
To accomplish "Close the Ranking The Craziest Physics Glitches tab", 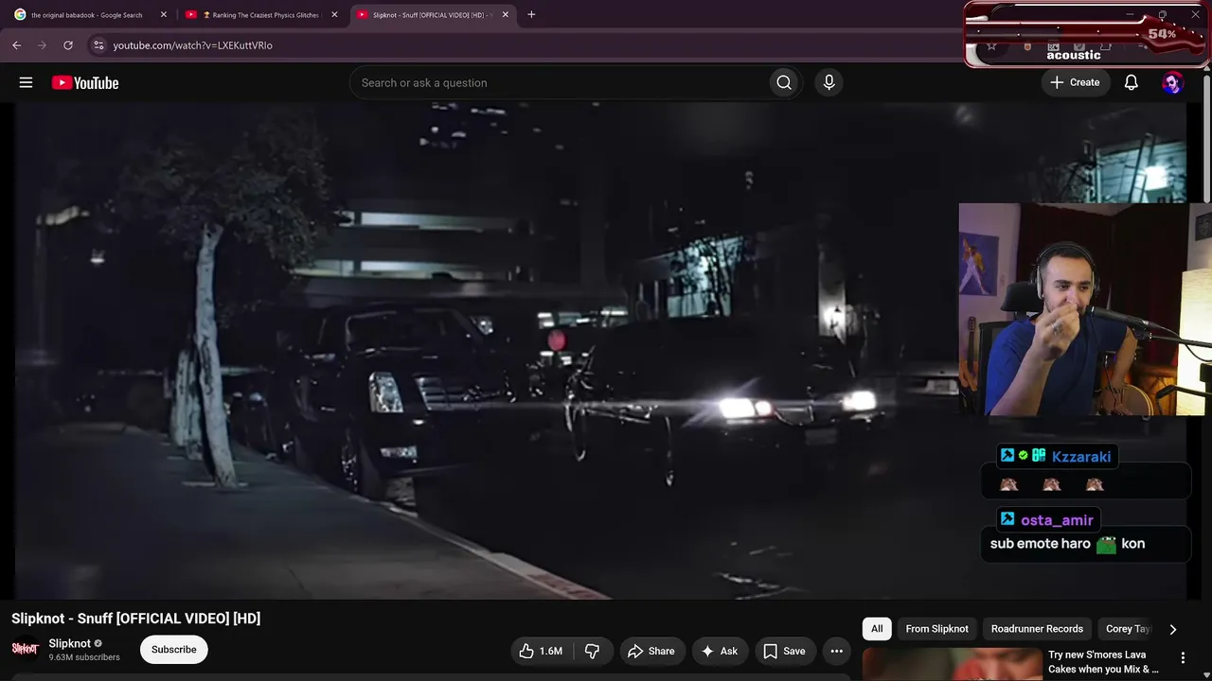I will pos(334,14).
